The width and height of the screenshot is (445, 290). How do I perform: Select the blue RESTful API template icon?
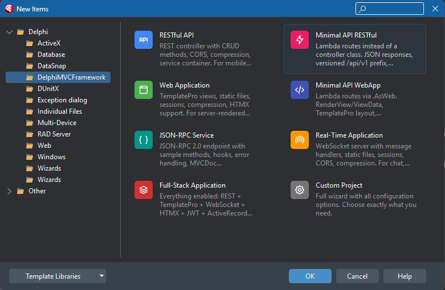[144, 40]
